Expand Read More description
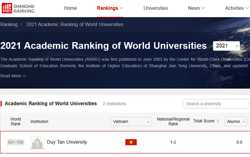 pos(13,76)
